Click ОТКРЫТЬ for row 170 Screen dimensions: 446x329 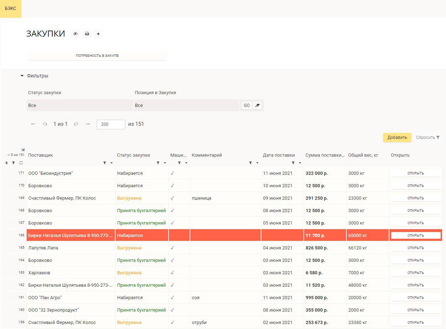[416, 186]
